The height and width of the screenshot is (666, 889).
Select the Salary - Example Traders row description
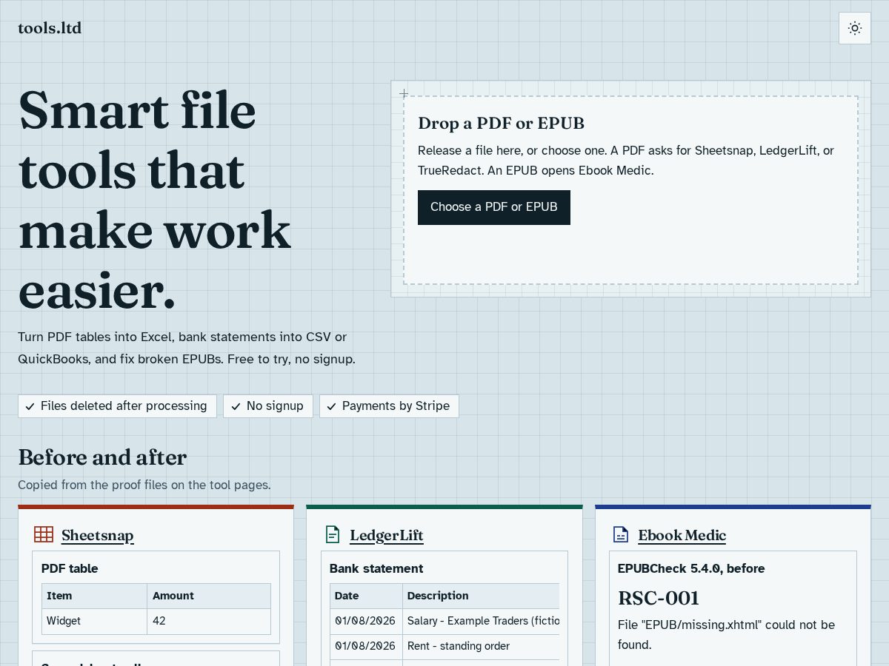click(x=481, y=622)
